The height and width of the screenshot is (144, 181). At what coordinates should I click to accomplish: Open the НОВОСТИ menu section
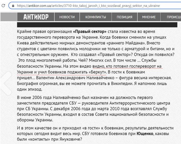point(67,17)
